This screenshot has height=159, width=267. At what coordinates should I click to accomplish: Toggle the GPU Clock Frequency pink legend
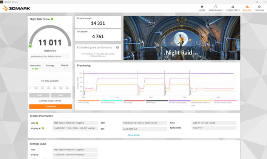coord(225,102)
